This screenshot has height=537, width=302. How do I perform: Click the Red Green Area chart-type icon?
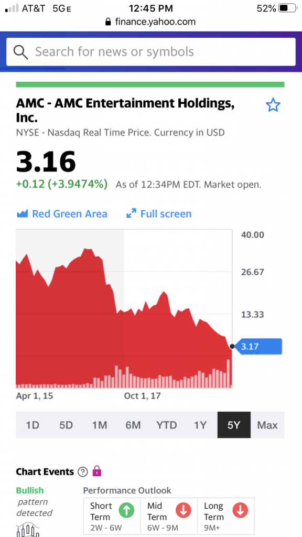22,214
